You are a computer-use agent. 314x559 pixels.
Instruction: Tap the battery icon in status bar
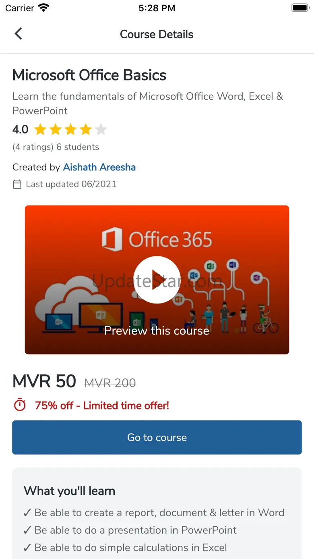tap(300, 8)
